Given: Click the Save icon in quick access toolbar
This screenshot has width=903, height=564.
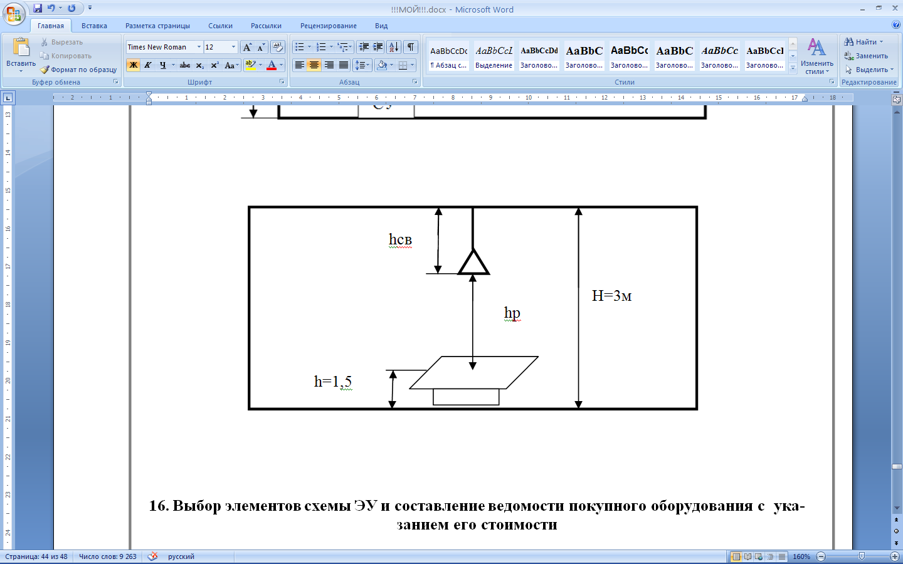Looking at the screenshot, I should point(38,8).
